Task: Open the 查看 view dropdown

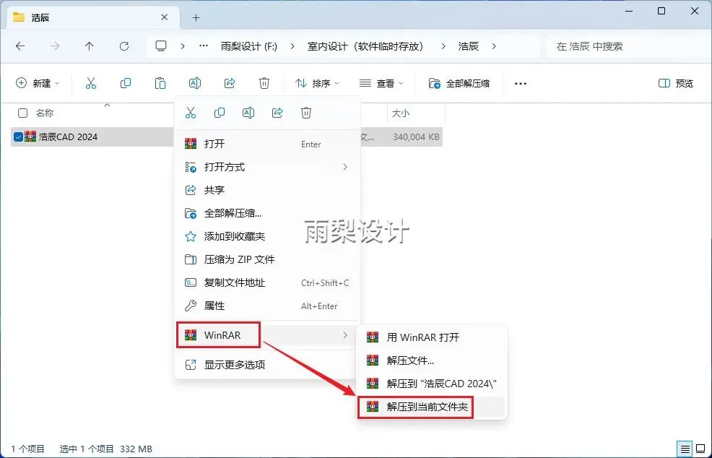Action: 381,83
